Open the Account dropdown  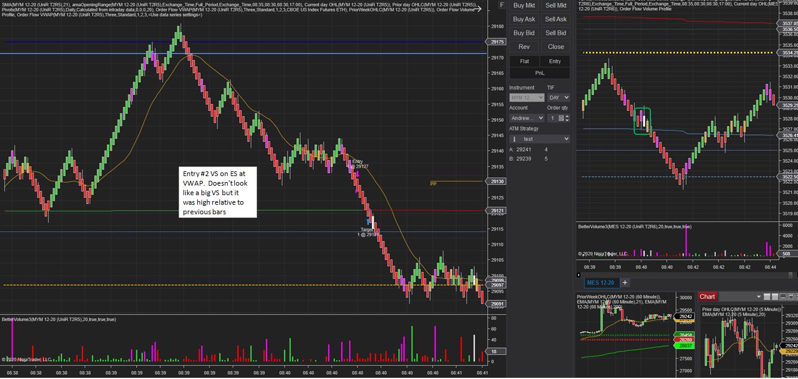coord(527,118)
